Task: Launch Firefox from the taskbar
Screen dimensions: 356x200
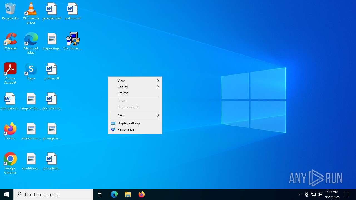Action: click(141, 194)
